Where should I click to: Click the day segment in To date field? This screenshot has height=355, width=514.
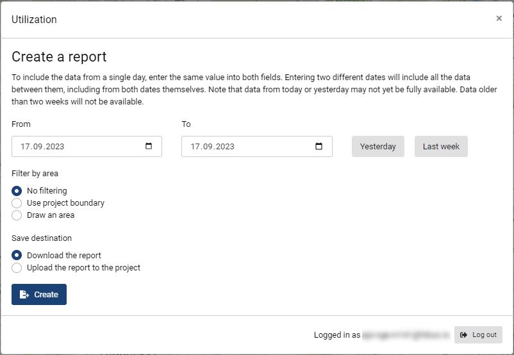click(195, 147)
